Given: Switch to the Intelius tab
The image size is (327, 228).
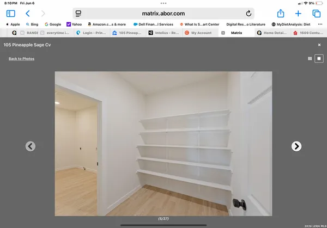Looking at the screenshot, I should pyautogui.click(x=163, y=33).
